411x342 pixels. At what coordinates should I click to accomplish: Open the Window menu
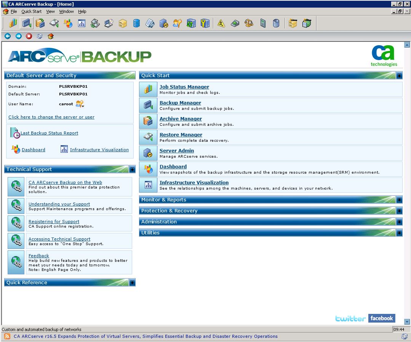[x=66, y=11]
